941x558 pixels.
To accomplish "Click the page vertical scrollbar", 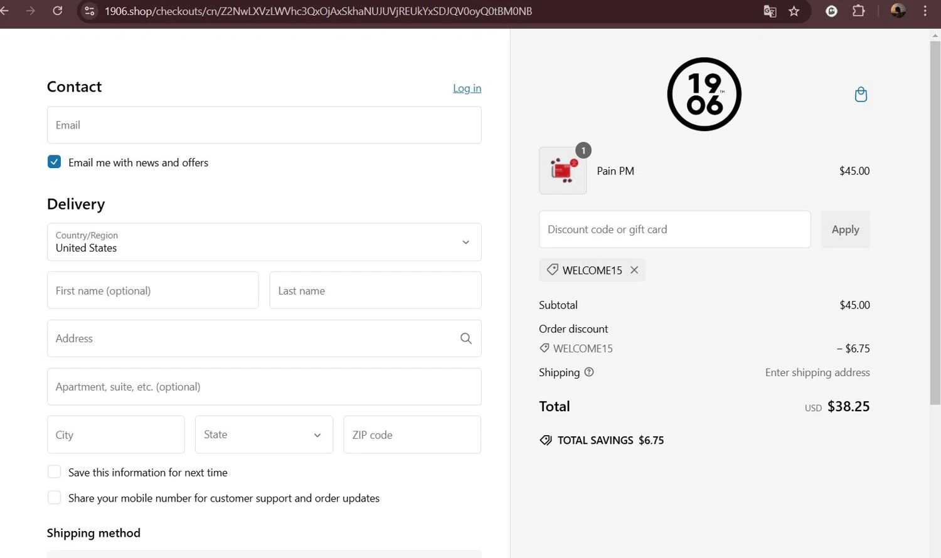I will point(935,223).
